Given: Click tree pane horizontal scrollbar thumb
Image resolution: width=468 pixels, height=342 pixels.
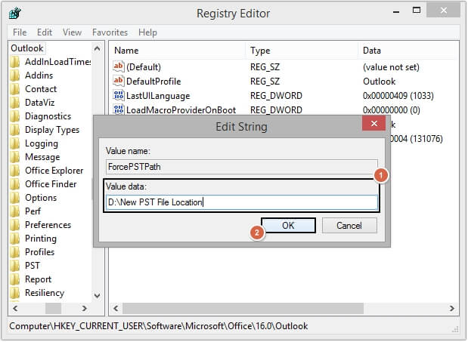Looking at the screenshot, I should tap(53, 308).
